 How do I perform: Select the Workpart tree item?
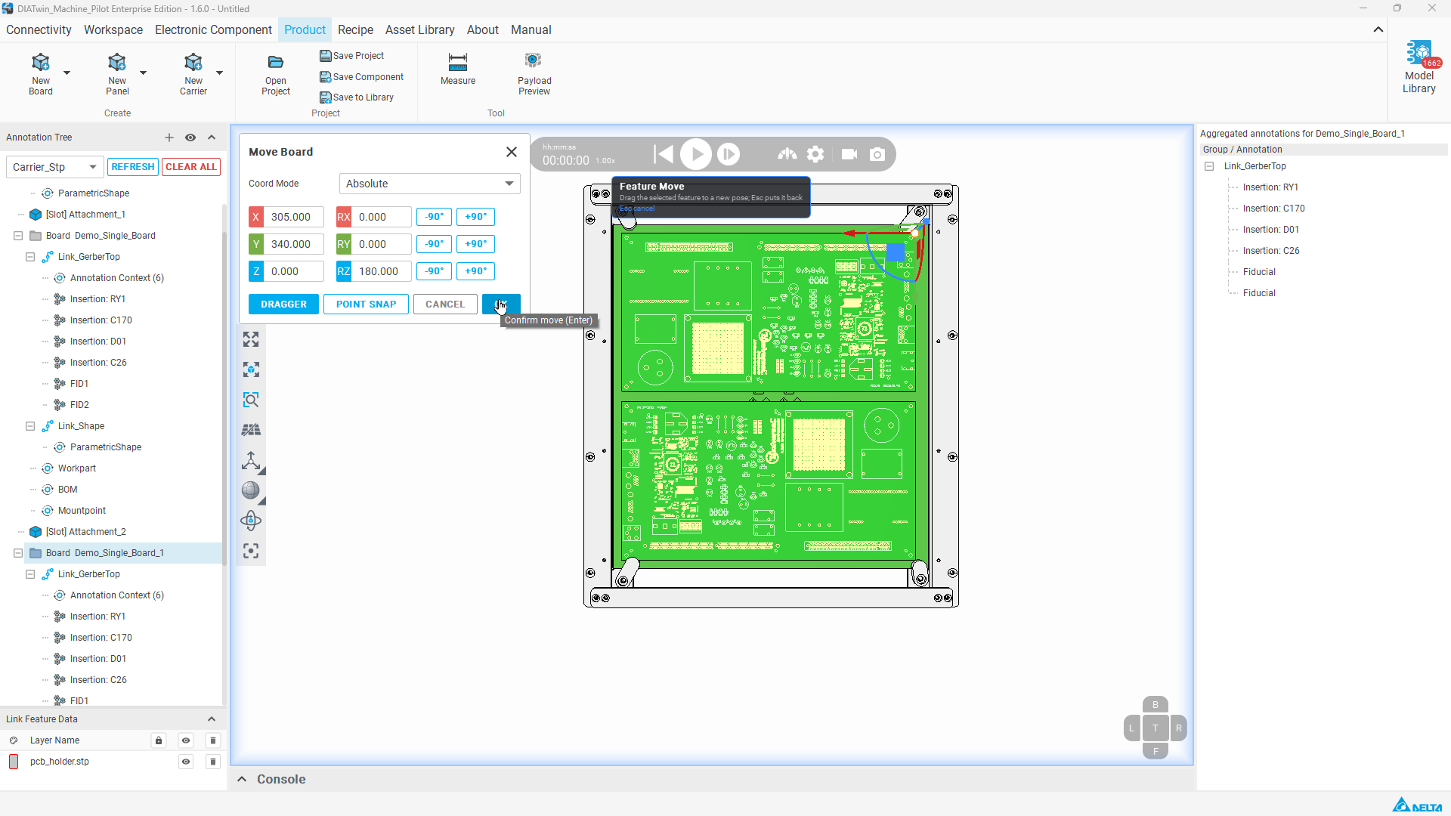pyautogui.click(x=77, y=468)
